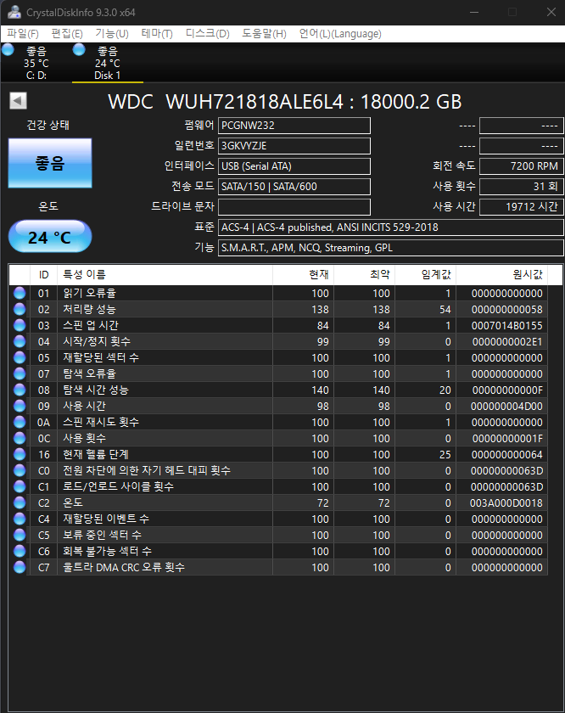Image resolution: width=565 pixels, height=713 pixels.
Task: Click status orb for 재할당된 섹터 수 row
Action: (20, 358)
